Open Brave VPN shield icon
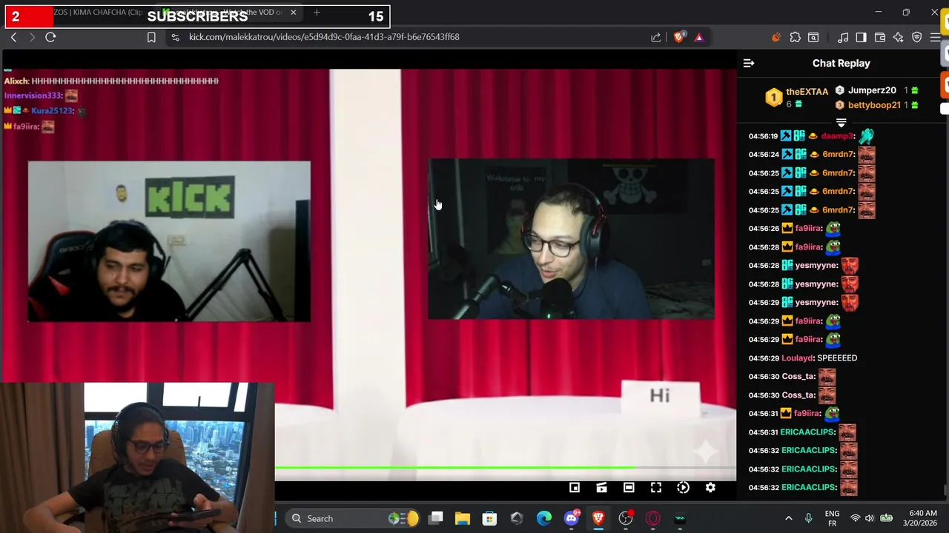Image resolution: width=949 pixels, height=533 pixels. coord(917,37)
